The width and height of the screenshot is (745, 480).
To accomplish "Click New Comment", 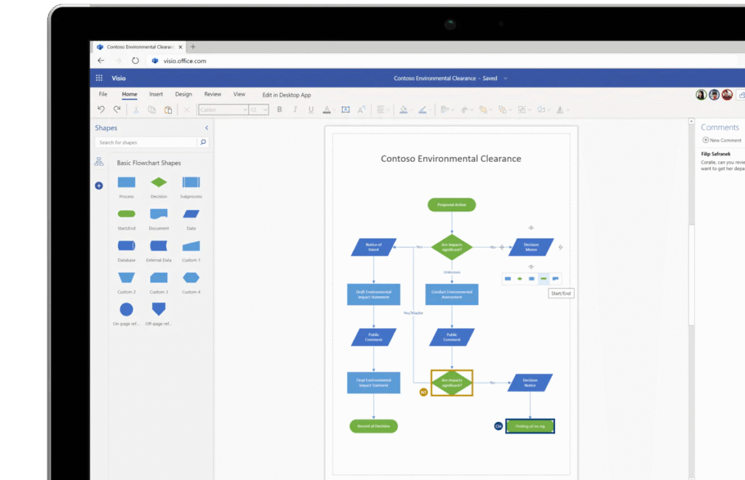I will pyautogui.click(x=722, y=140).
